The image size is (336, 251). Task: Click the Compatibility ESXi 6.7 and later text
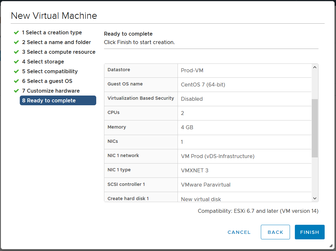point(258,211)
